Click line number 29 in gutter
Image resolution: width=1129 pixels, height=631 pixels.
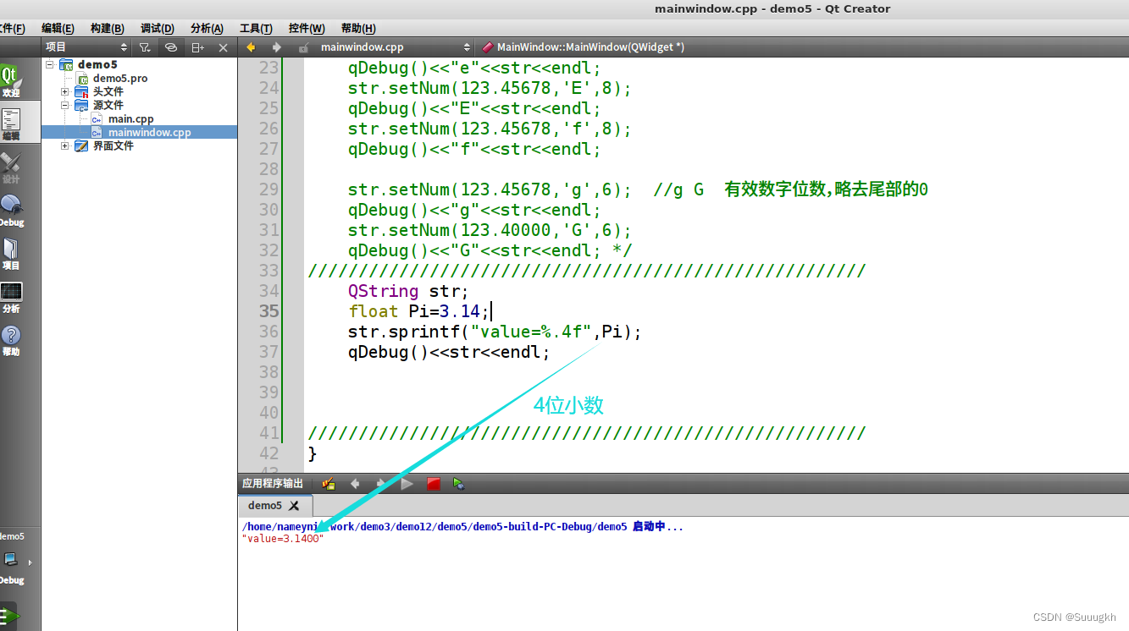pos(268,189)
